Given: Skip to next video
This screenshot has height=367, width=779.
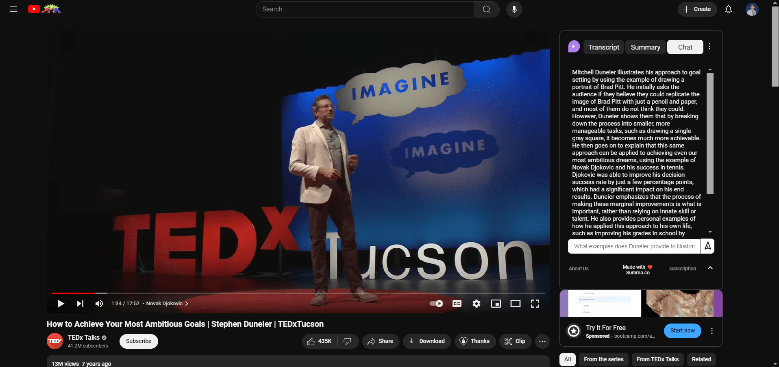Looking at the screenshot, I should point(80,304).
